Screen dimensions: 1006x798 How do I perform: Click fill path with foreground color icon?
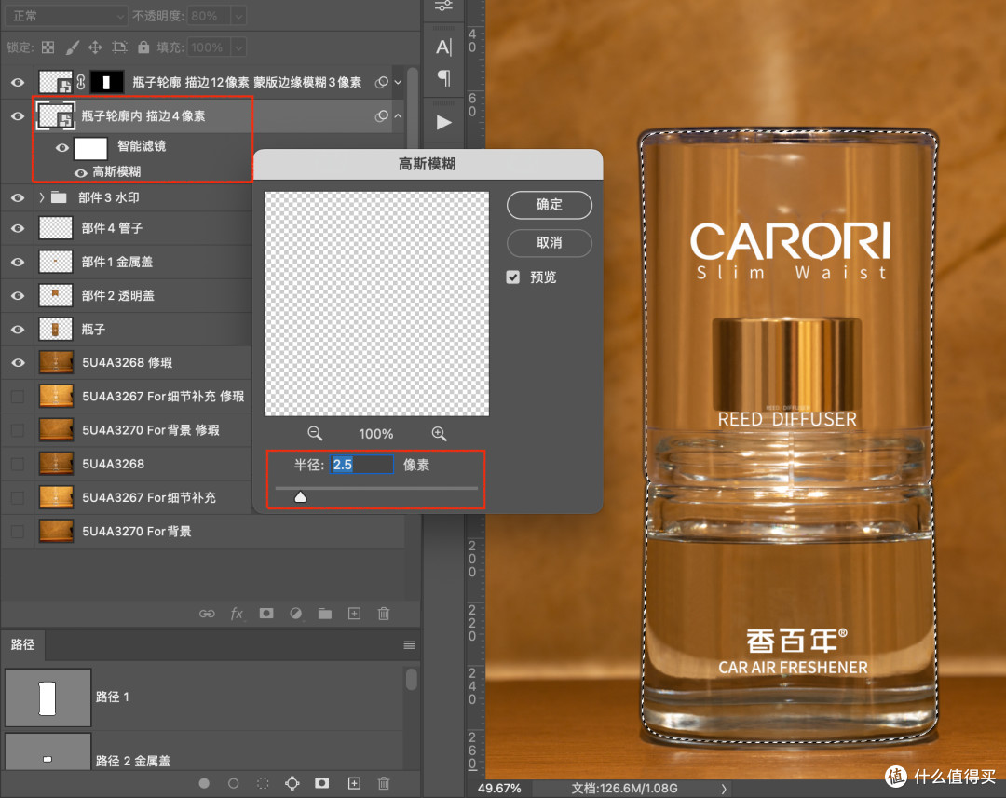[x=204, y=783]
